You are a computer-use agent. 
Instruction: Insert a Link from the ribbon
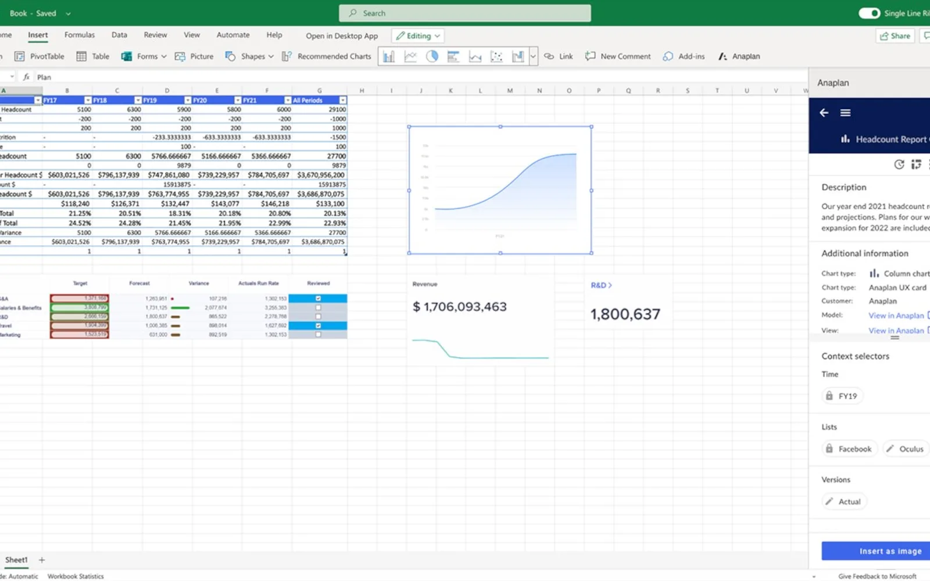(x=559, y=56)
